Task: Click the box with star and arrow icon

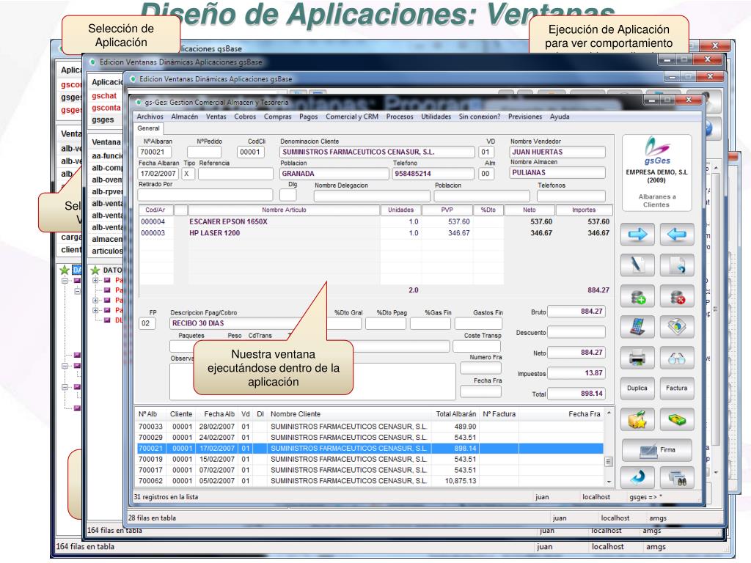Action: [x=637, y=420]
